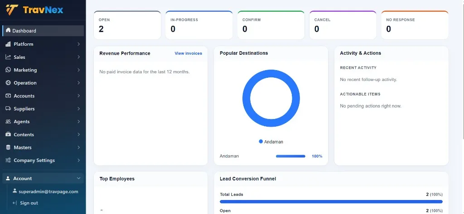Click the Company Settings sliders icon

(x=8, y=160)
